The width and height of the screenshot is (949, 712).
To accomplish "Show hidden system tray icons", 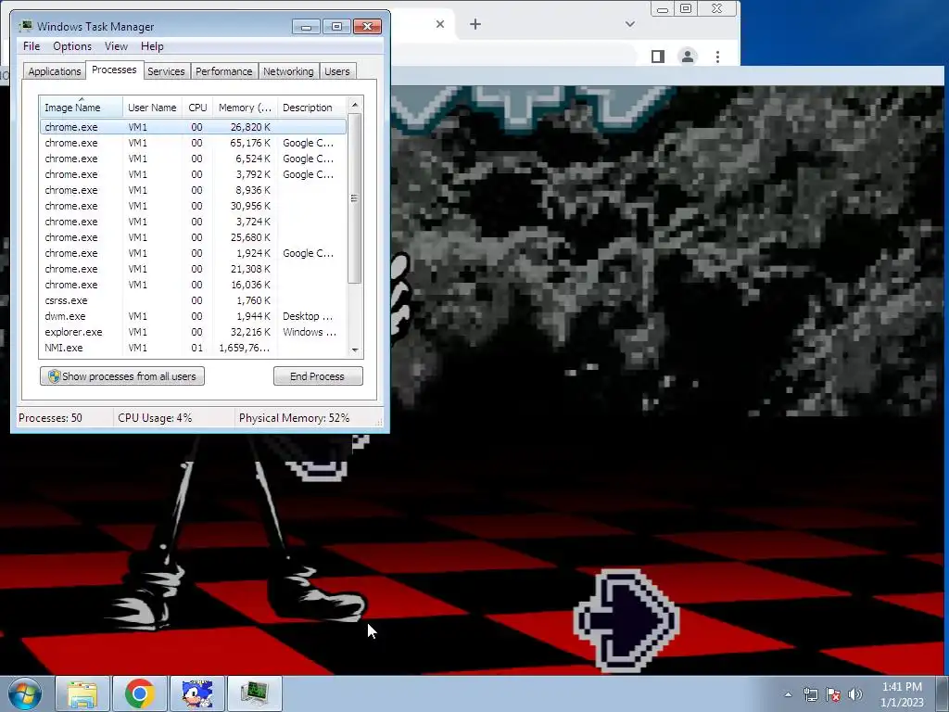I will tap(788, 694).
